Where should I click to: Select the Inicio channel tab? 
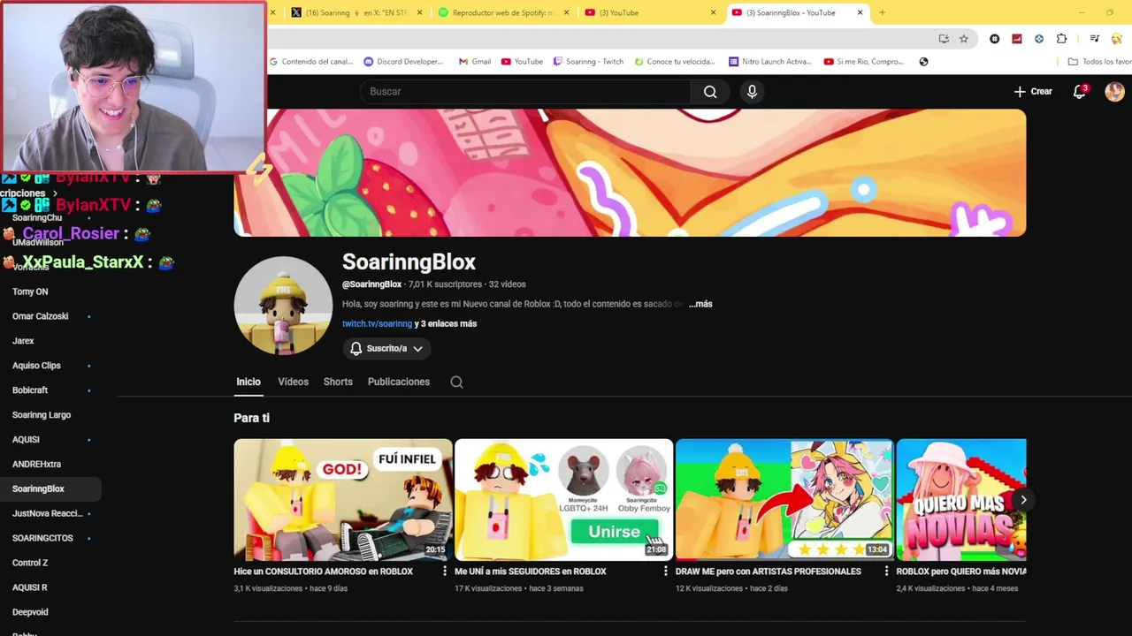(x=249, y=382)
